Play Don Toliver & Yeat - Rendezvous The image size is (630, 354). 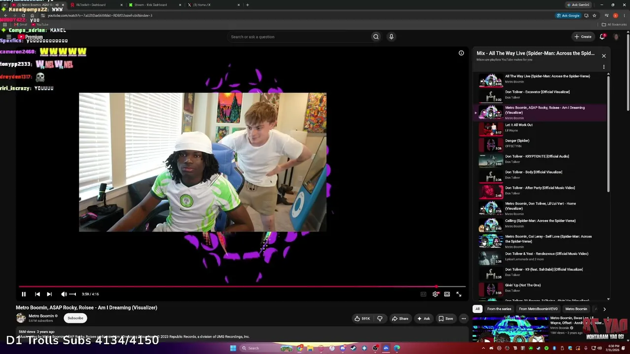540,257
